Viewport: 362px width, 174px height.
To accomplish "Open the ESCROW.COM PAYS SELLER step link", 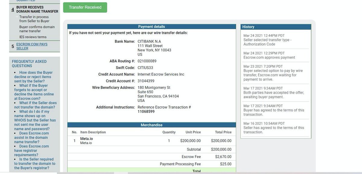I will click(x=32, y=46).
